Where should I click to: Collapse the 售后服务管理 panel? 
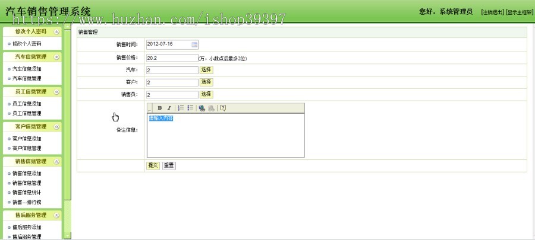tap(56, 215)
